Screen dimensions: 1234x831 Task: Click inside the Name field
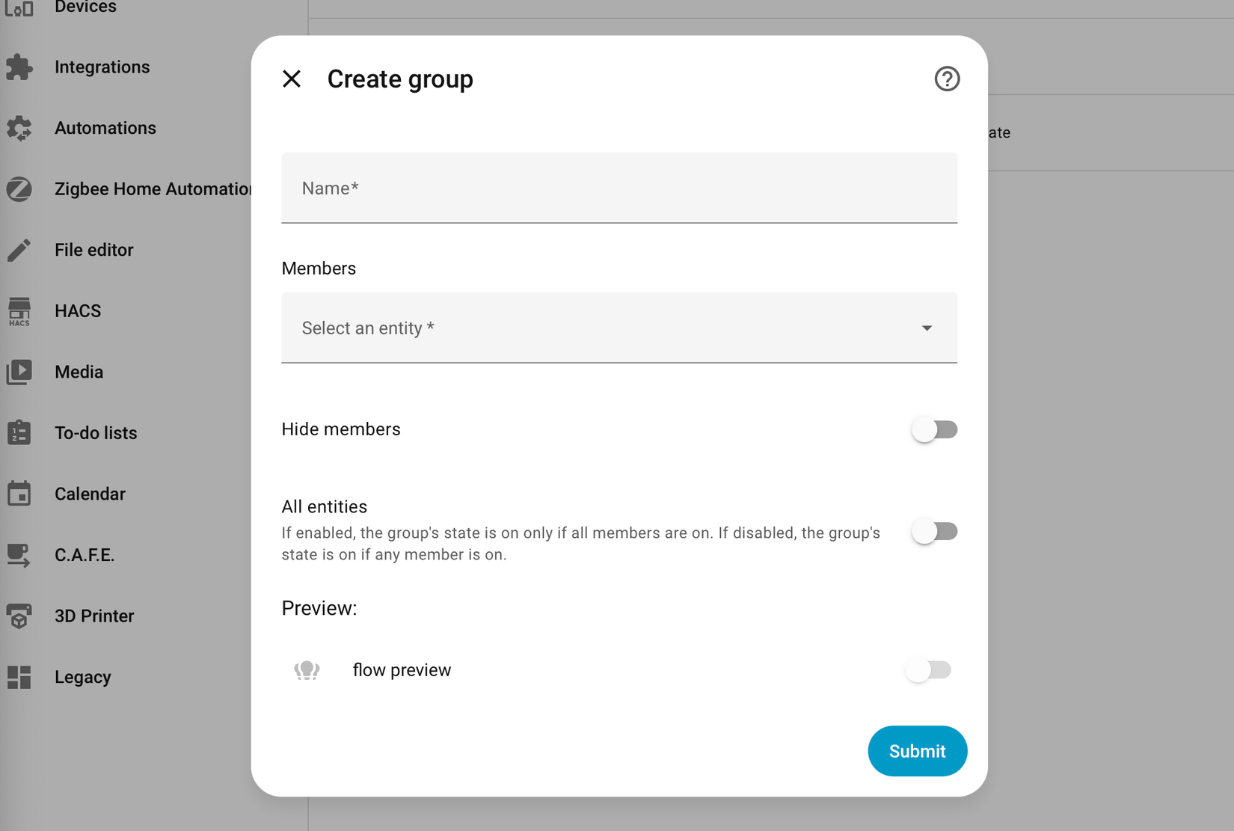point(618,188)
